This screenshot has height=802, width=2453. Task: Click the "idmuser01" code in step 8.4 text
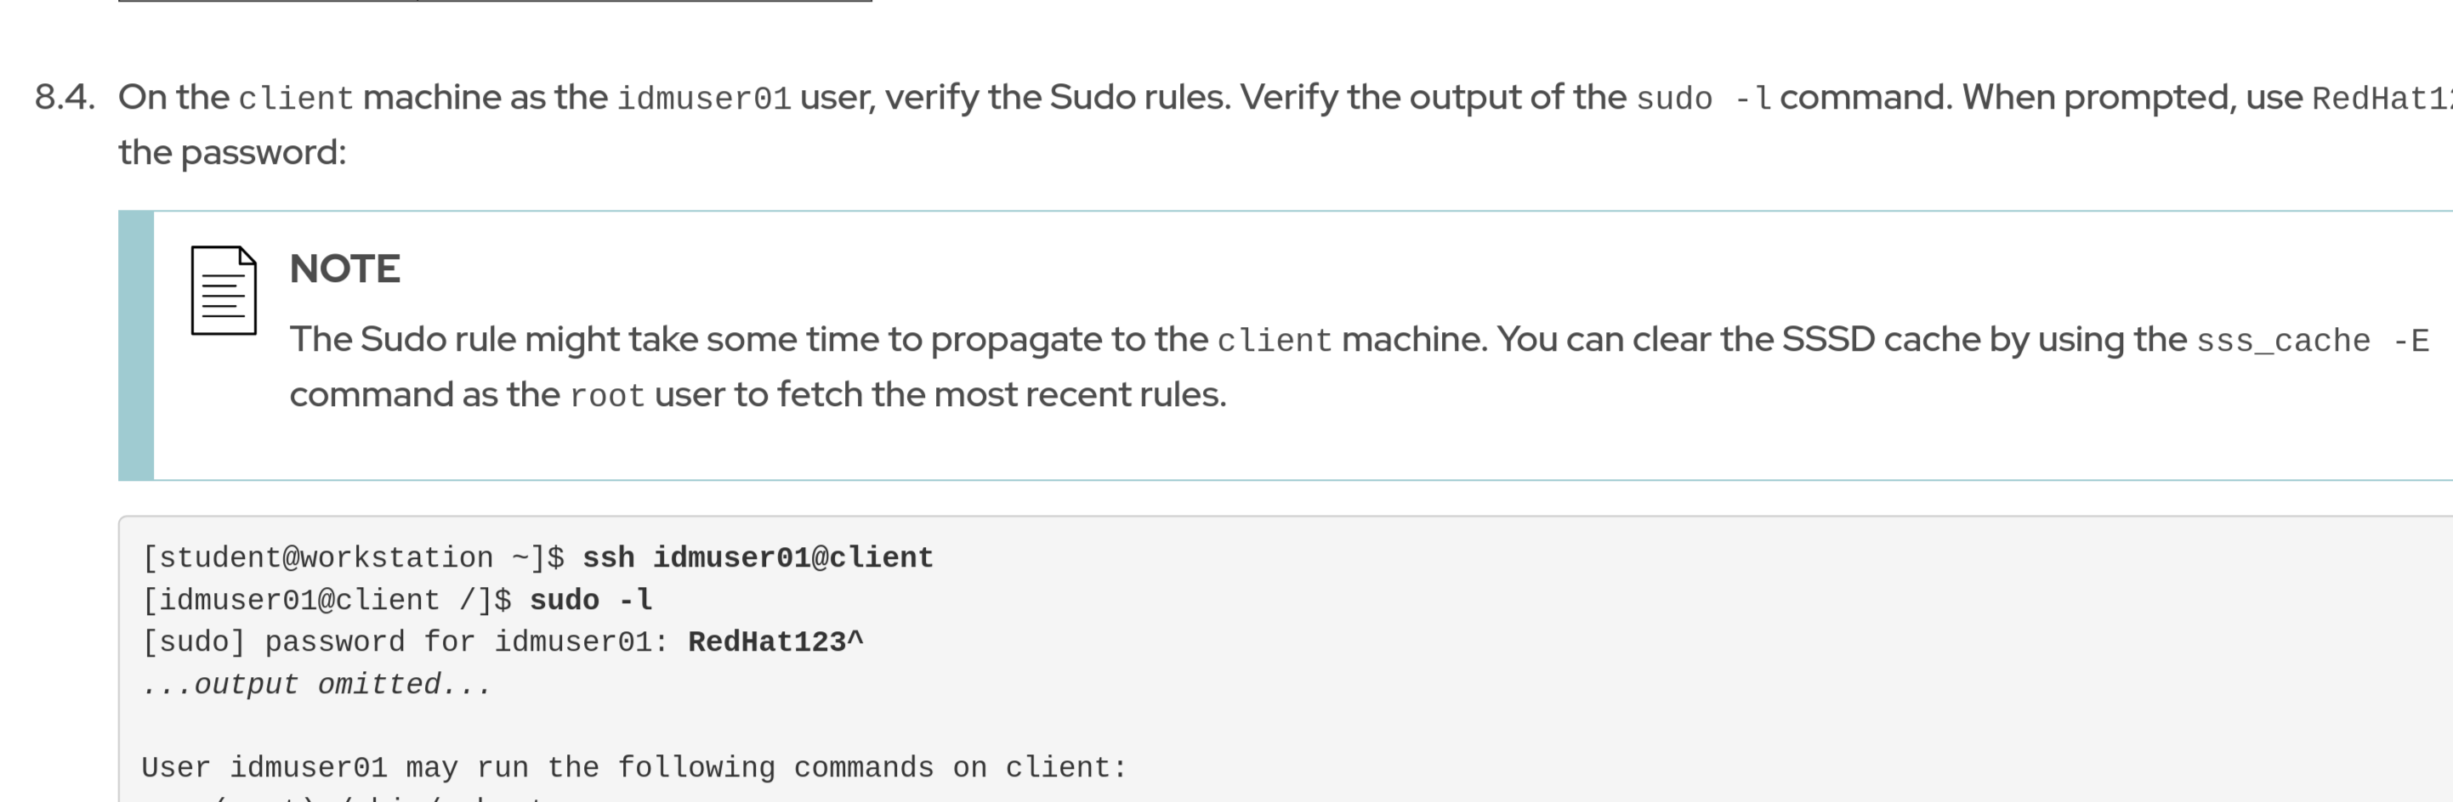[x=704, y=98]
